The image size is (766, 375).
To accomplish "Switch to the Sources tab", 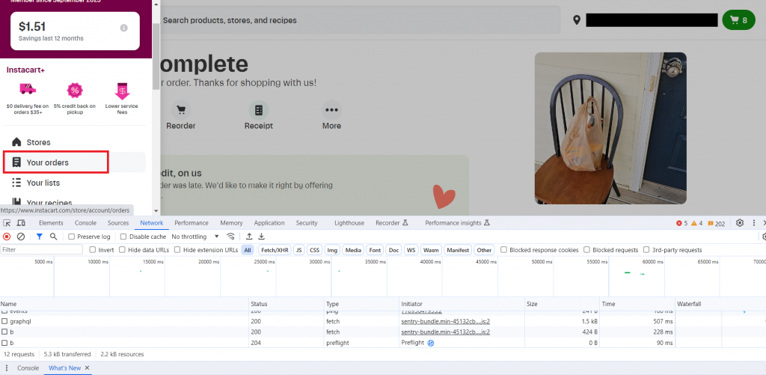I will point(118,223).
